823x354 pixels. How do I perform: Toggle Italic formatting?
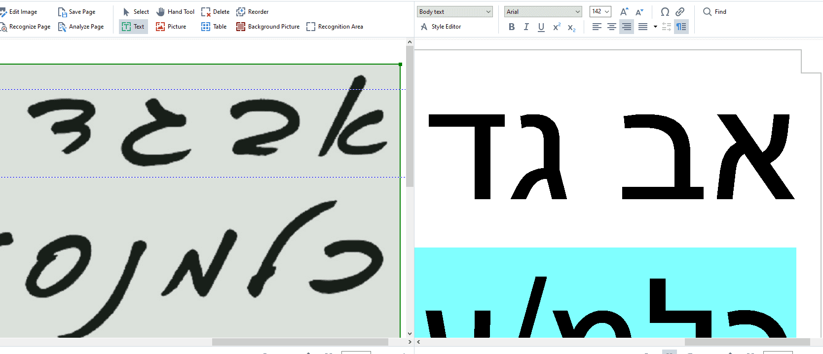point(526,27)
